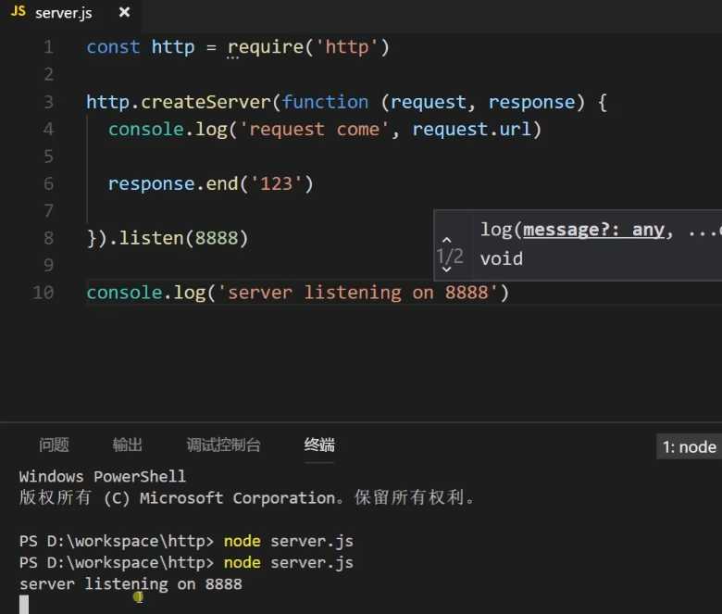Click the 'request come' string literal
Screen dimensions: 722x614
click(x=315, y=129)
